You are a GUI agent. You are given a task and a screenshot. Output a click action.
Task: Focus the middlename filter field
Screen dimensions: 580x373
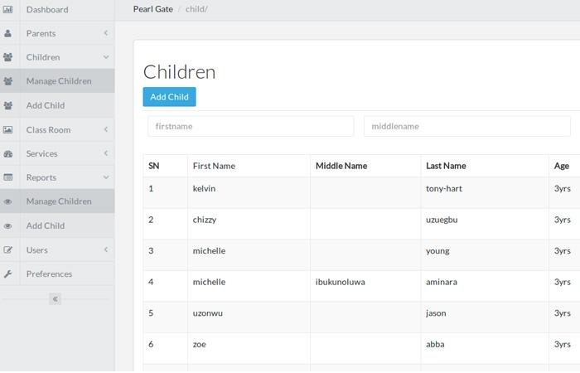(x=466, y=126)
